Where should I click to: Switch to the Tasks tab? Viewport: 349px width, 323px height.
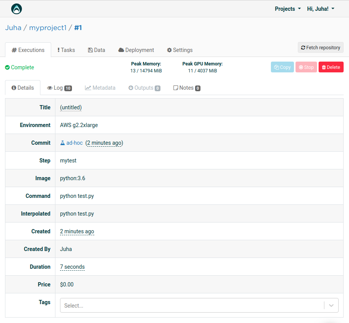click(x=66, y=50)
